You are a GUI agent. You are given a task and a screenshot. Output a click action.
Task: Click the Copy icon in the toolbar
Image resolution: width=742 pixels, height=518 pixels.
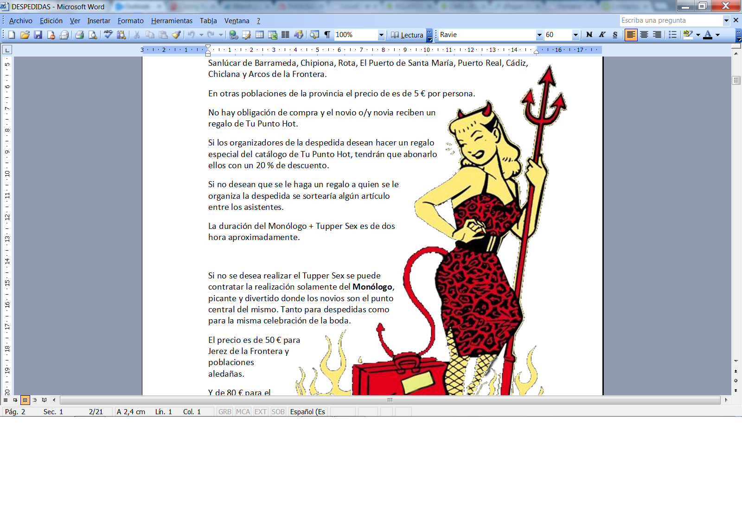point(150,35)
